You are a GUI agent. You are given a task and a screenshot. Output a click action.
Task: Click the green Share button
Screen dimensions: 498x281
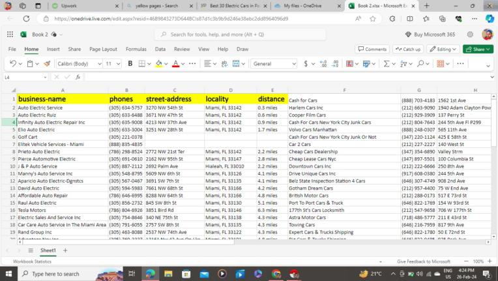coord(478,49)
